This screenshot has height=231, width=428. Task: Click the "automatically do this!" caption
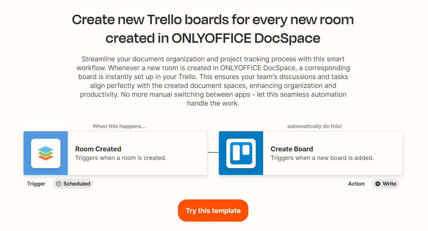tap(314, 126)
